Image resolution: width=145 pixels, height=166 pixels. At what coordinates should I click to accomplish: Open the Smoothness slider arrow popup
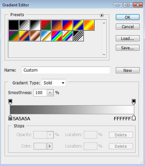50,93
